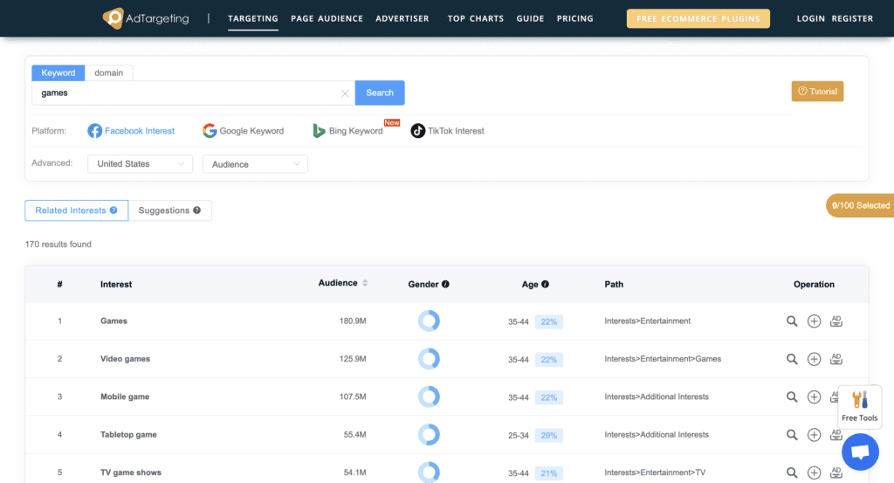Open the live chat bubble

tap(860, 452)
